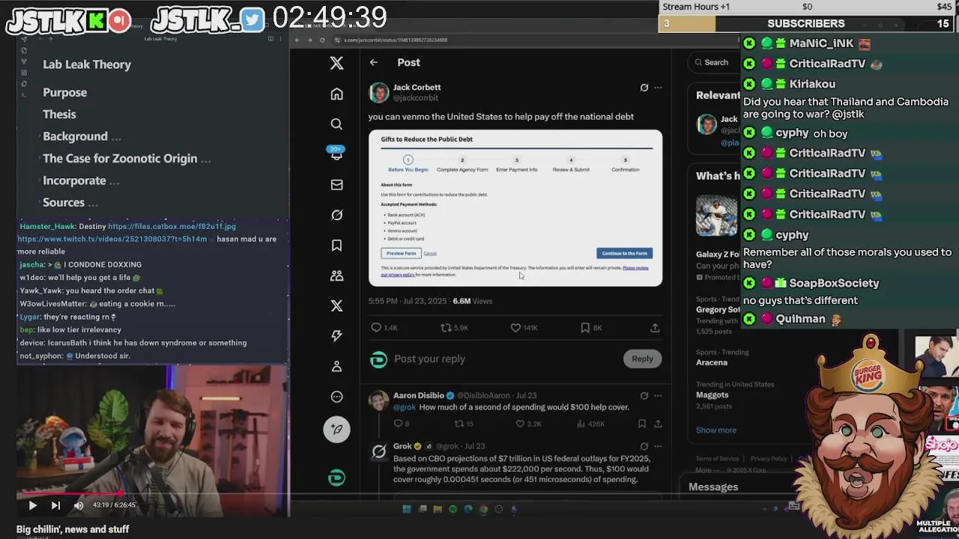Open the account avatar at sidebar bottom
This screenshot has height=539, width=959.
point(336,478)
